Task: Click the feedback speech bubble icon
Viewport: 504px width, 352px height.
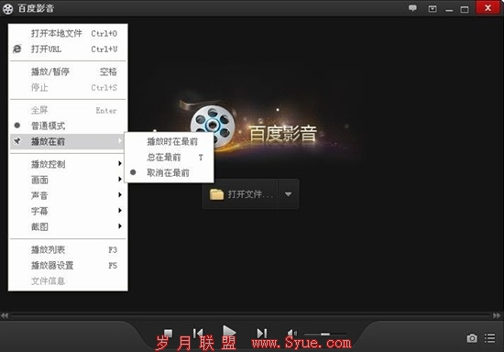Action: 412,8
